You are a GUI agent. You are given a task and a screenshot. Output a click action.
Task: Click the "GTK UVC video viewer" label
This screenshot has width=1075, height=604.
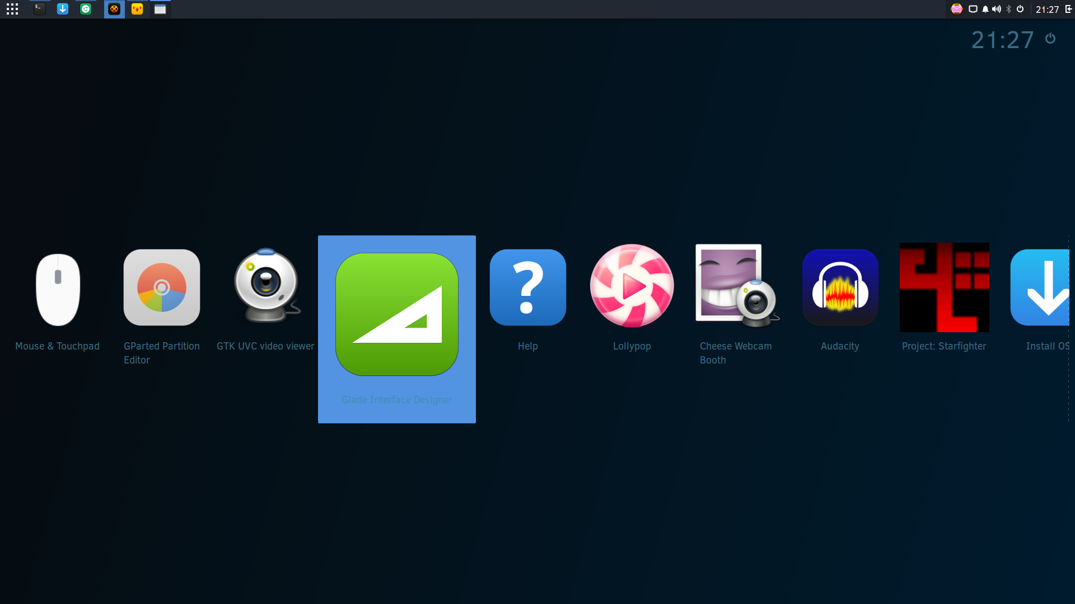pyautogui.click(x=265, y=346)
